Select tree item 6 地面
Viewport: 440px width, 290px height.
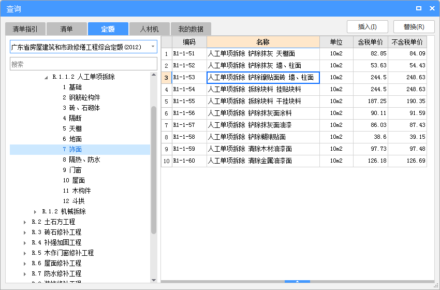coord(72,139)
